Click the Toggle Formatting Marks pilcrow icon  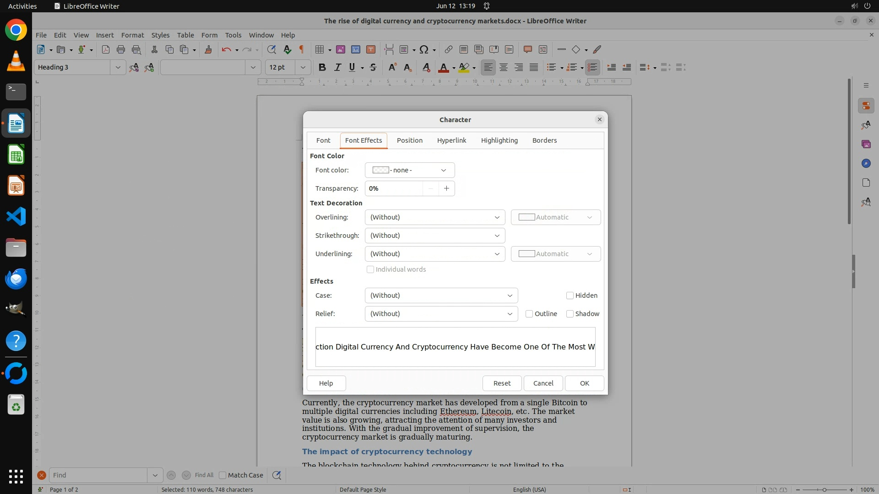coord(302,50)
